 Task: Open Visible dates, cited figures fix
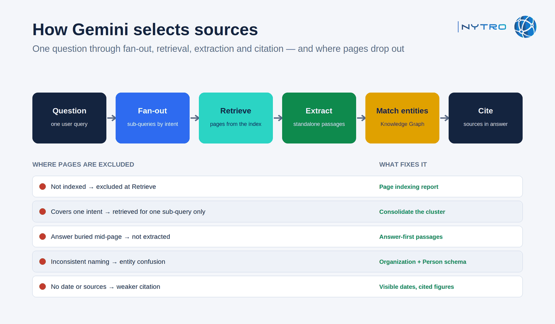point(417,287)
